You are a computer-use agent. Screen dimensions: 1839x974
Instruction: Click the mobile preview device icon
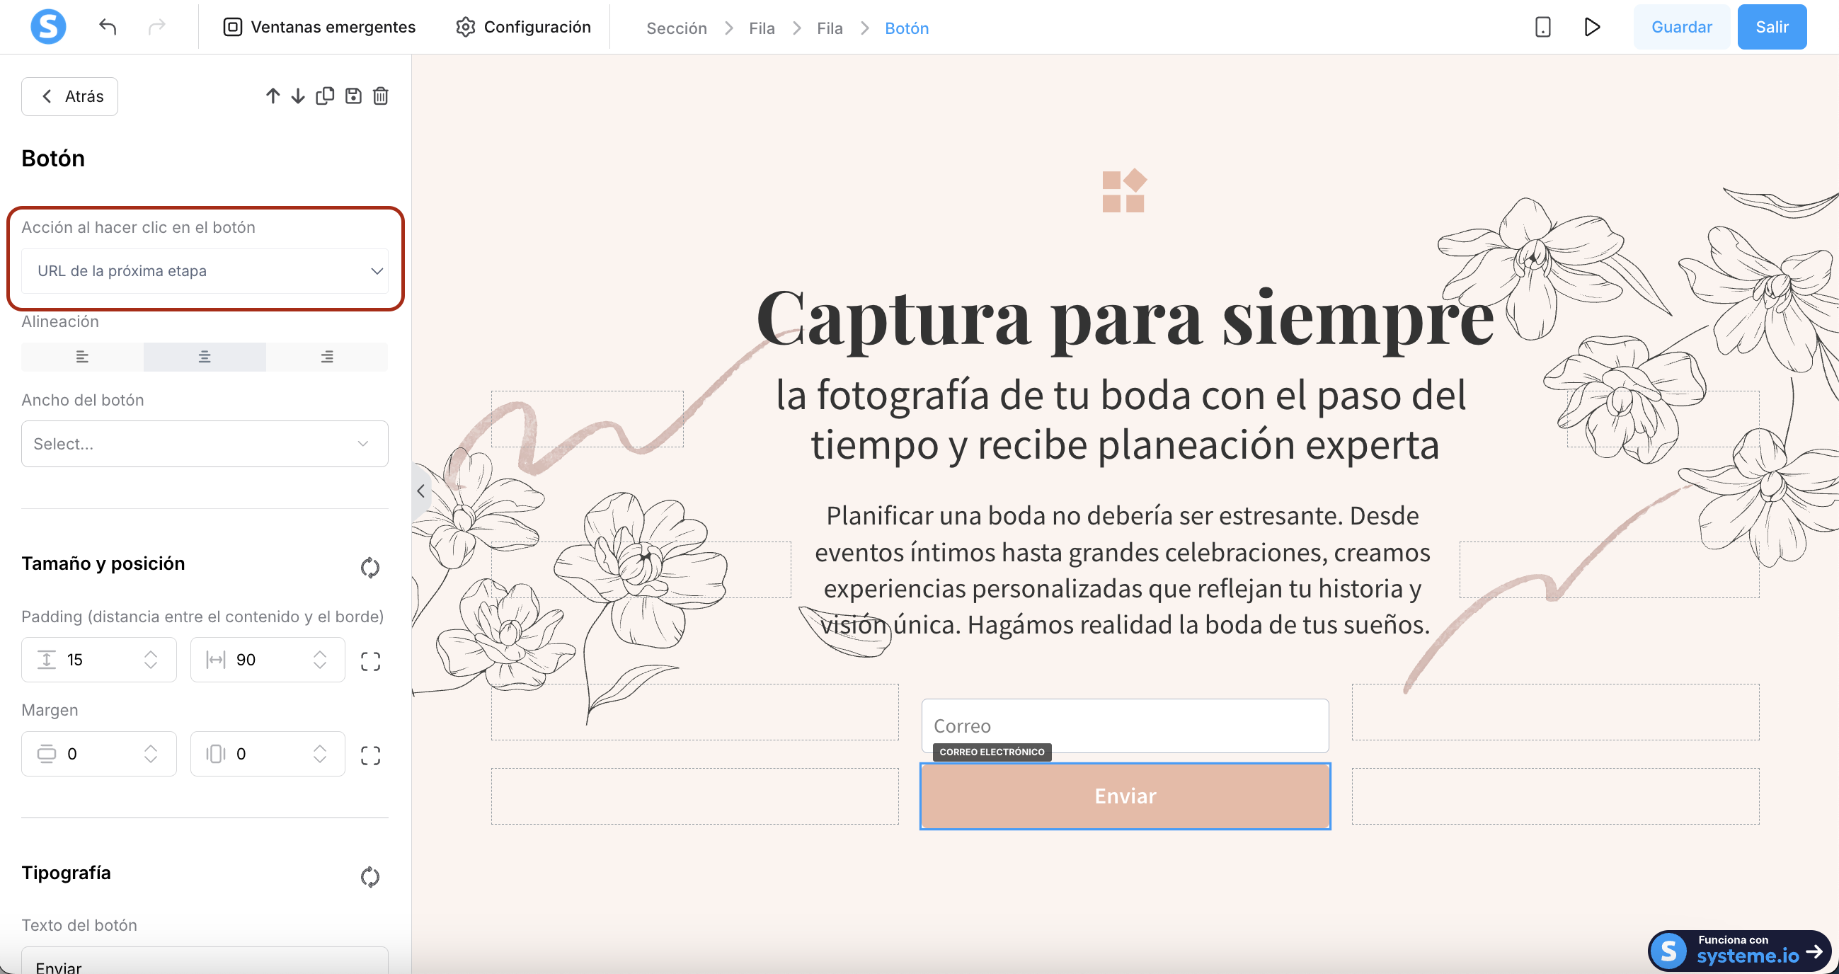[x=1542, y=27]
